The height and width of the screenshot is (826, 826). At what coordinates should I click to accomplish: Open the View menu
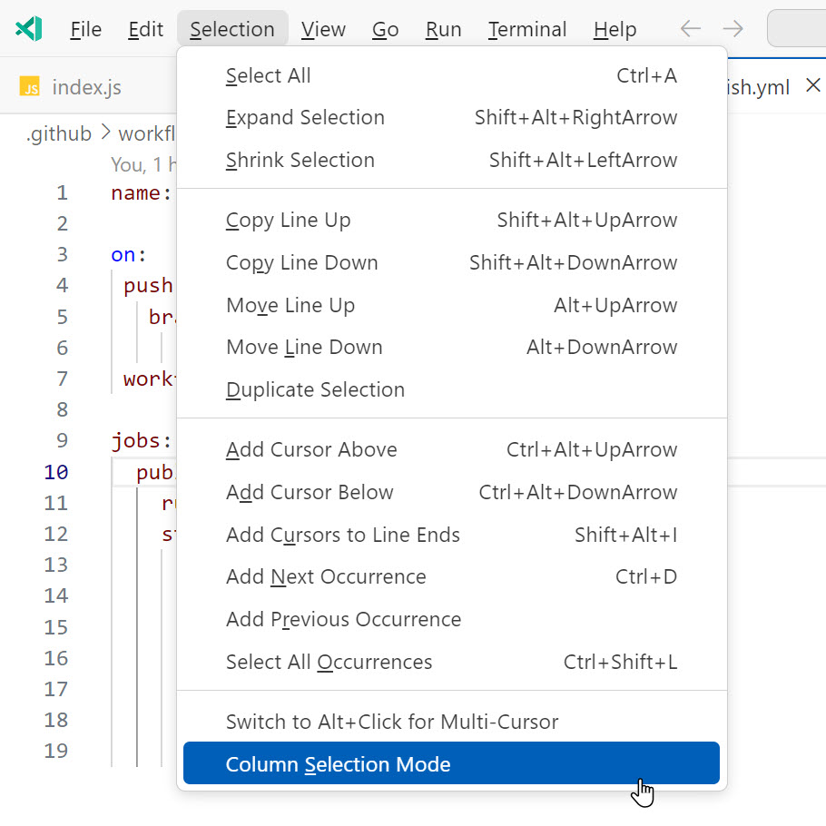[323, 29]
